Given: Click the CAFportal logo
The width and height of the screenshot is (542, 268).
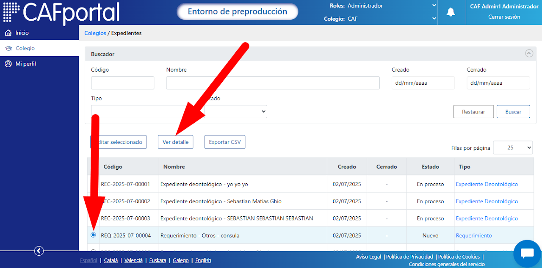Looking at the screenshot, I should point(61,12).
